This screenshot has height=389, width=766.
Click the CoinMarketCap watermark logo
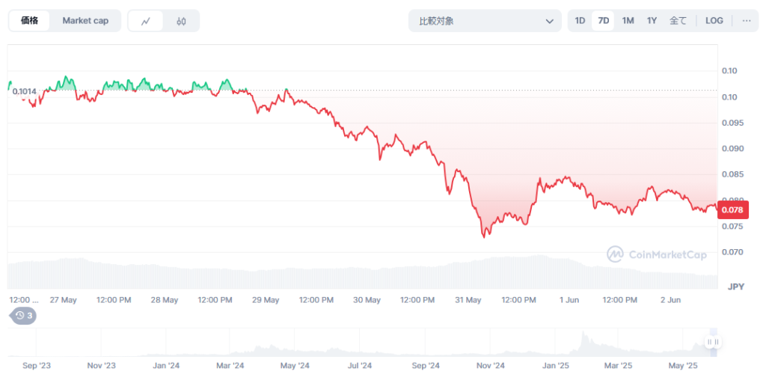[x=657, y=254]
